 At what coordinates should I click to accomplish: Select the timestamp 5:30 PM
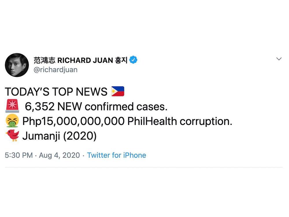point(18,155)
